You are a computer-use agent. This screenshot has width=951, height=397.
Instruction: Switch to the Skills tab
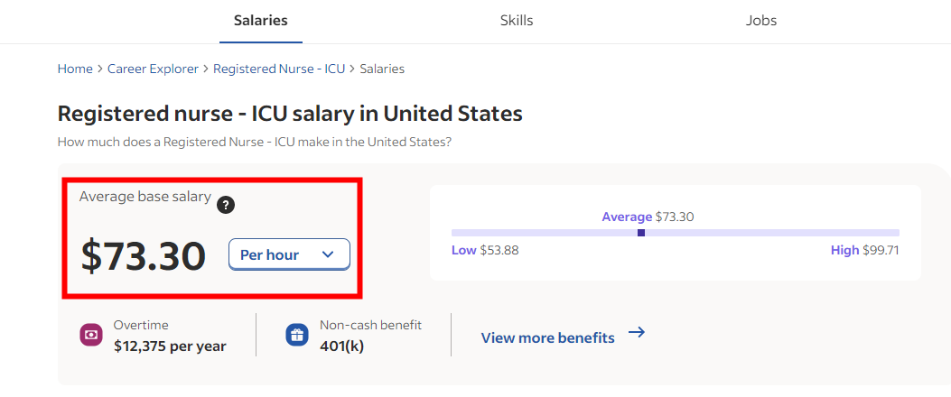[517, 21]
